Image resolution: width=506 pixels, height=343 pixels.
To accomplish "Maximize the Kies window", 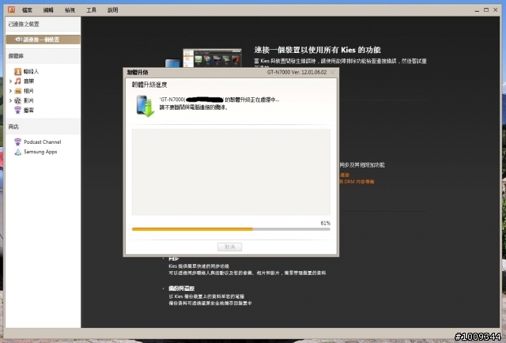I will click(486, 10).
